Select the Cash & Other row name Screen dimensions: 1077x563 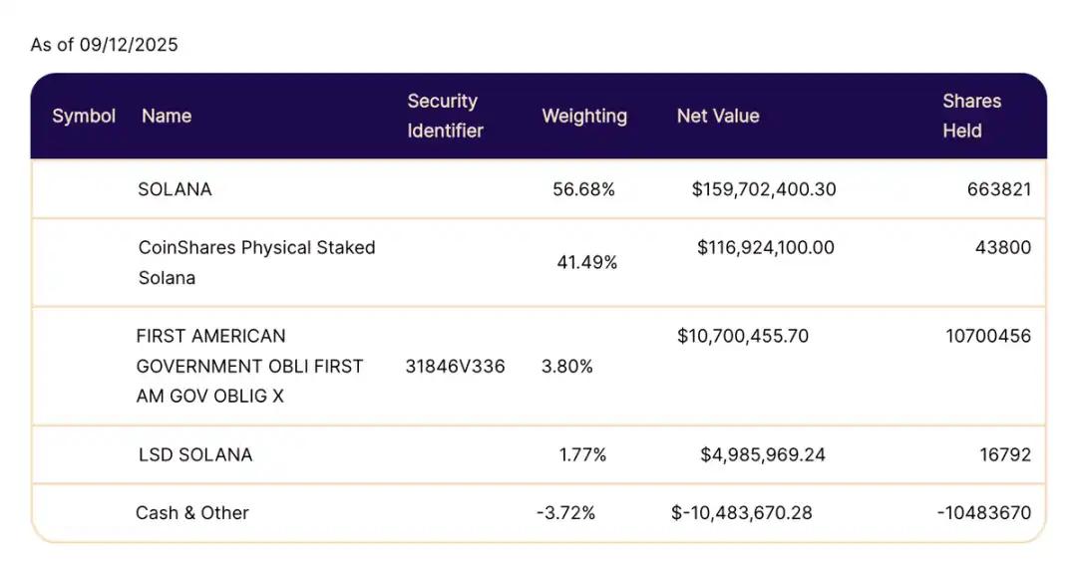(x=192, y=513)
